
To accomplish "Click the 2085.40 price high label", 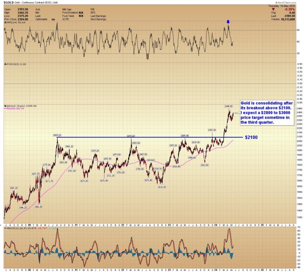I will pos(184,135).
